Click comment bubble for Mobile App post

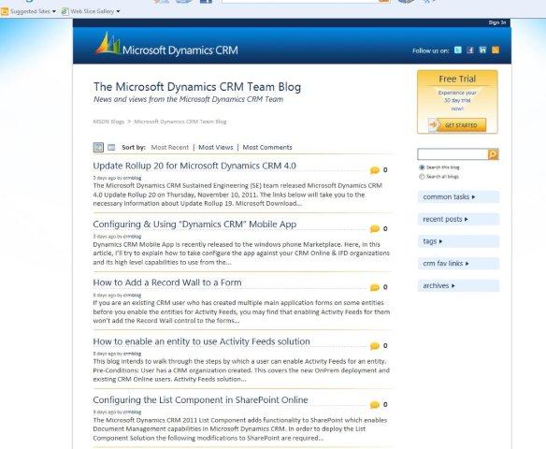(x=375, y=229)
